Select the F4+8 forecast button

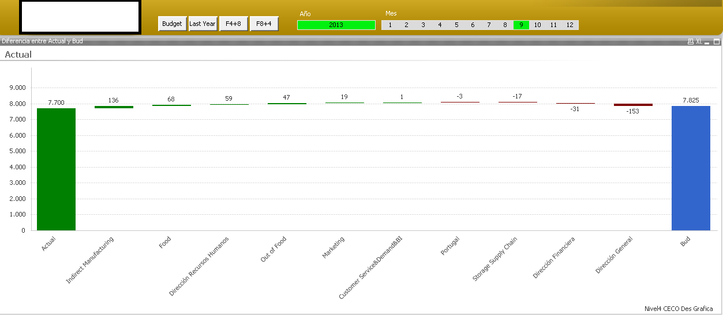tap(234, 24)
